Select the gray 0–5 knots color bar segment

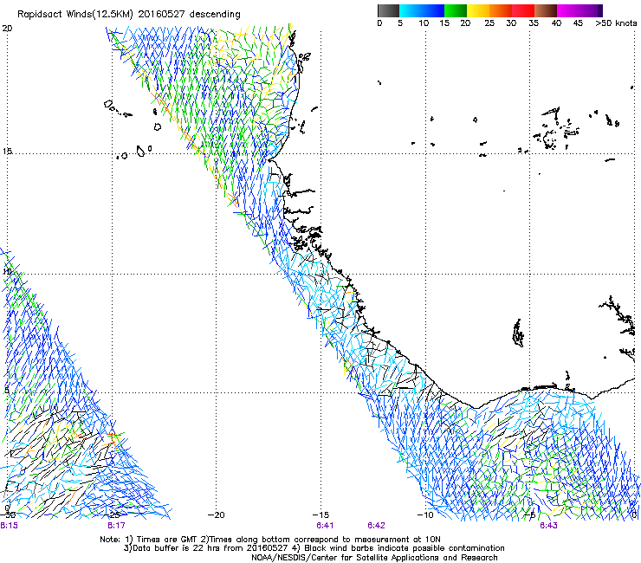[388, 10]
